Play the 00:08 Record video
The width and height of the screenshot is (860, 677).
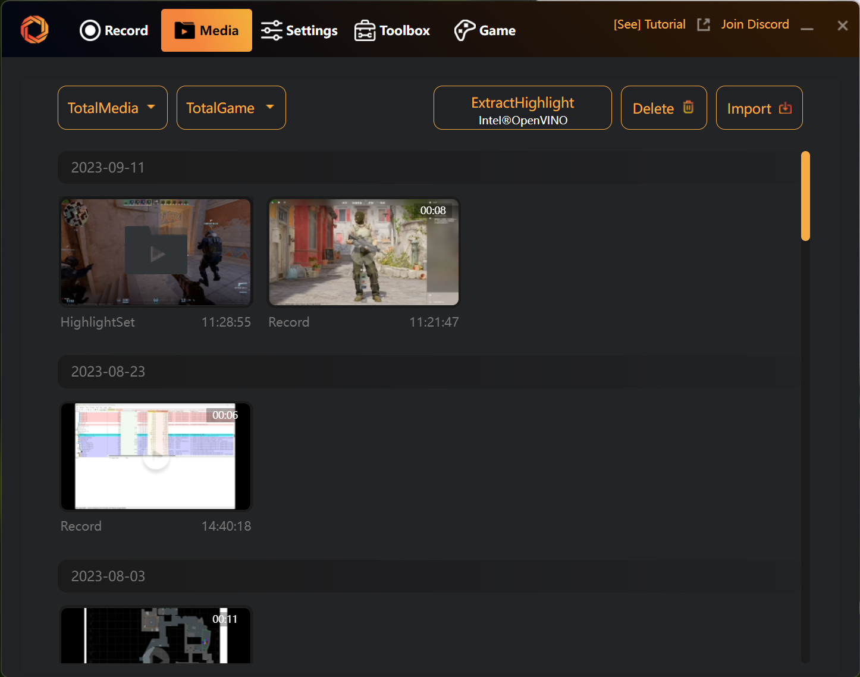tap(363, 252)
